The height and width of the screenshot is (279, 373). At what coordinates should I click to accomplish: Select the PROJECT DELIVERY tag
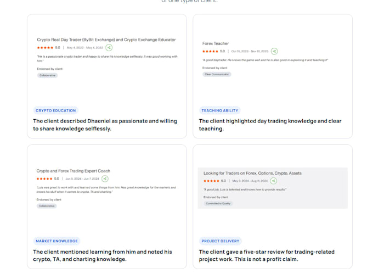click(x=221, y=241)
